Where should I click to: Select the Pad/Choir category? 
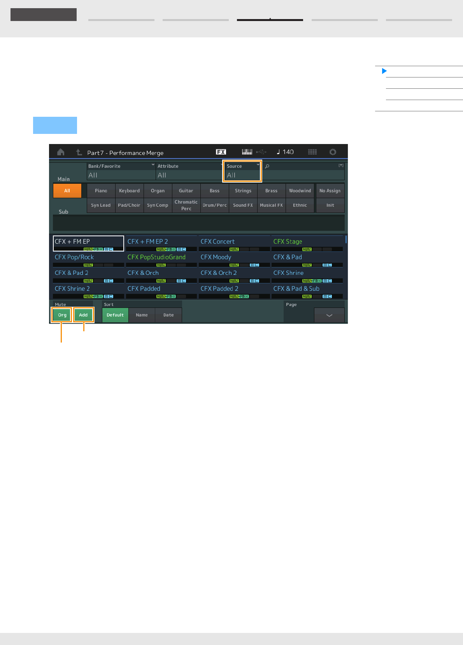coord(130,205)
